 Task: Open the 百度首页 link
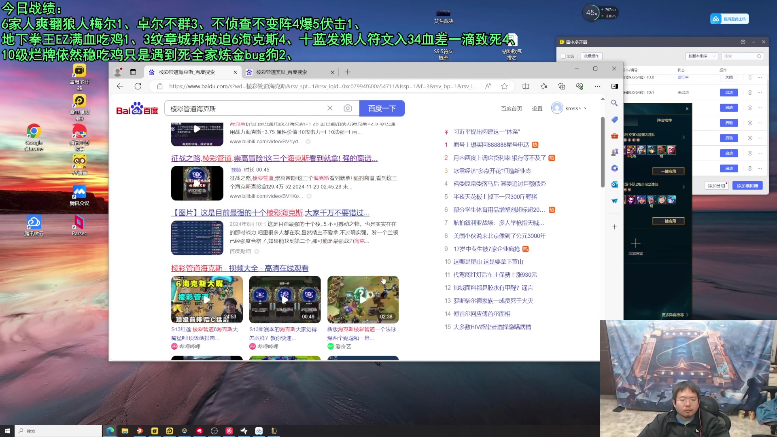coord(511,108)
